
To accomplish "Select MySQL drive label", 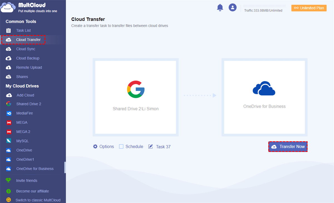I will click(23, 141).
